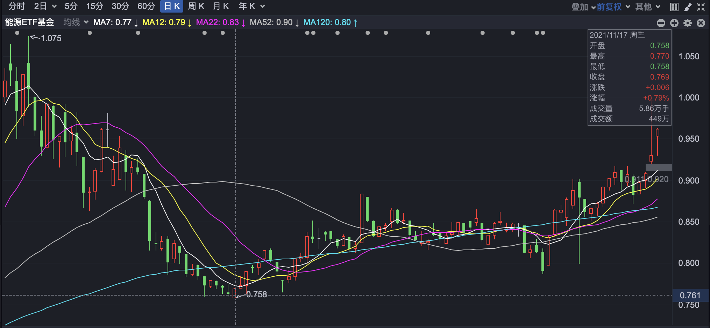Click the 0.761 price marker on axis
This screenshot has width=710, height=328.
[x=690, y=296]
